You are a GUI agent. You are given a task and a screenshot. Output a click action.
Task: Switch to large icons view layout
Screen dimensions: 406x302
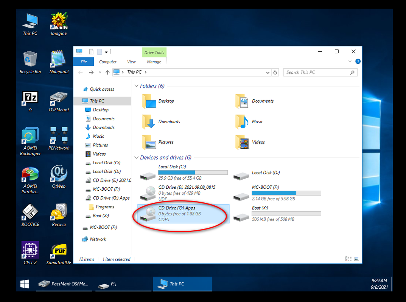click(x=356, y=259)
